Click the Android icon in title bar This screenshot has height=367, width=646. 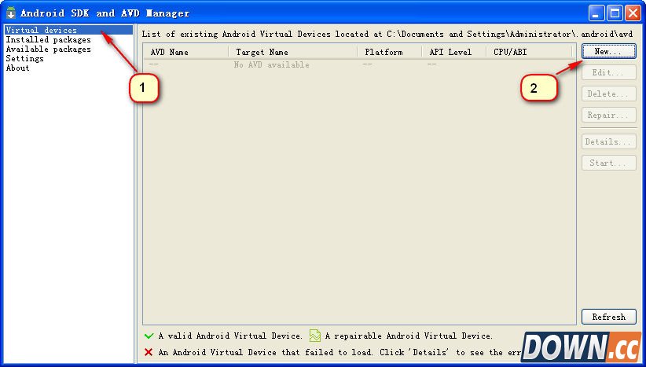click(11, 13)
